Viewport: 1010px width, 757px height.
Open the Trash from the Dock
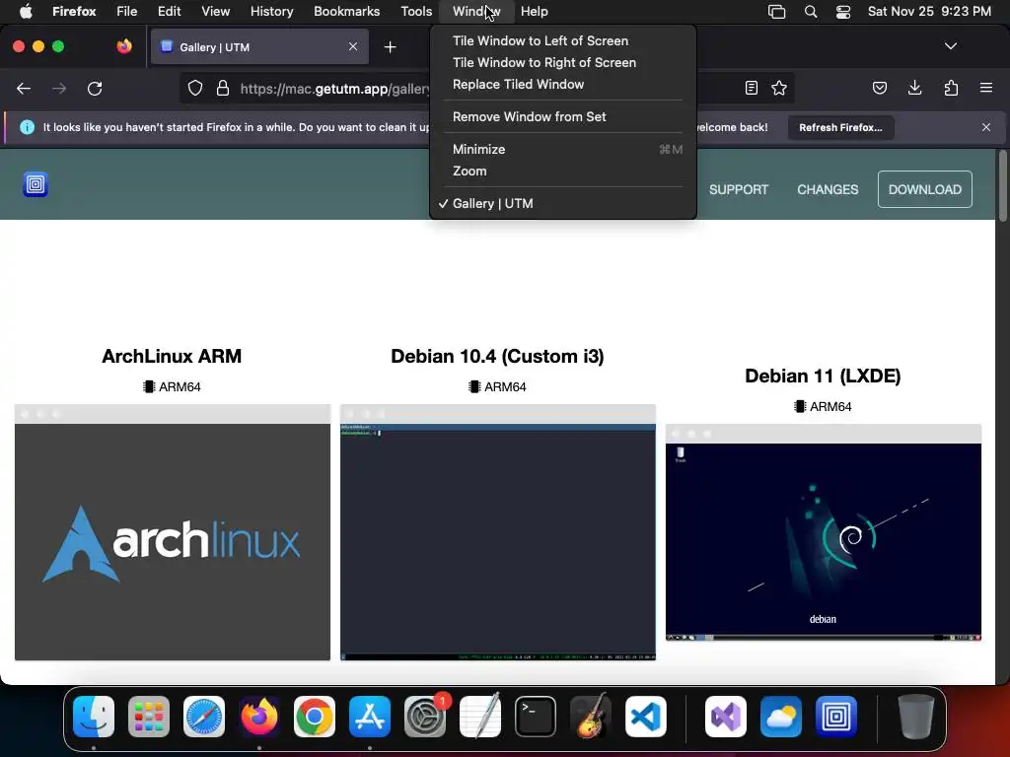tap(916, 717)
